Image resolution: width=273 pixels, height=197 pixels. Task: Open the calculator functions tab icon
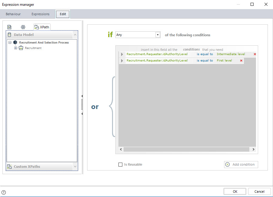point(9,27)
